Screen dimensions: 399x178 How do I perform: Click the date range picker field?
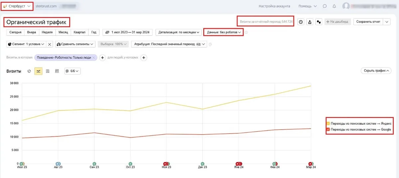tap(127, 32)
